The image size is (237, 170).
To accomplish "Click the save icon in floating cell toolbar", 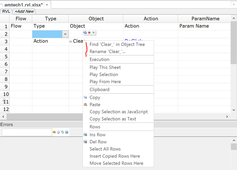I will (x=85, y=33).
